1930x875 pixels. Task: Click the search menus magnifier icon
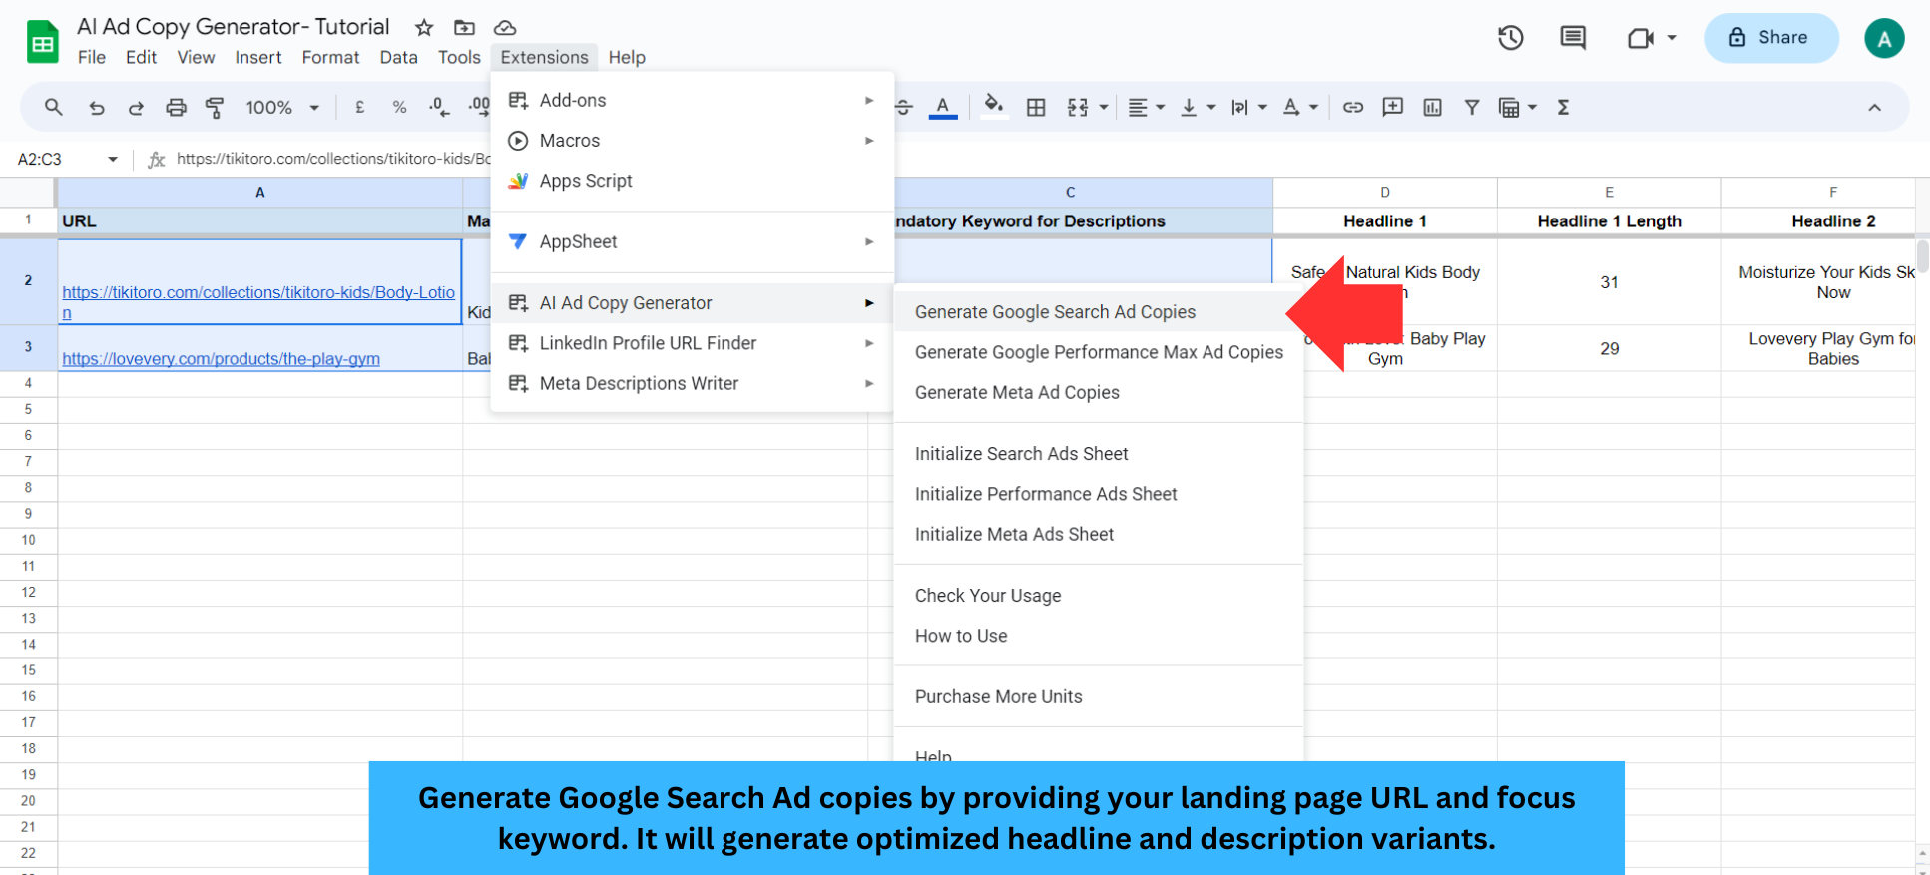54,107
